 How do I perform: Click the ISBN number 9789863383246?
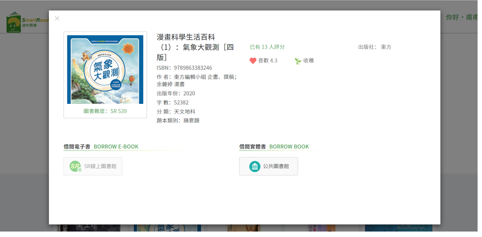click(x=193, y=68)
